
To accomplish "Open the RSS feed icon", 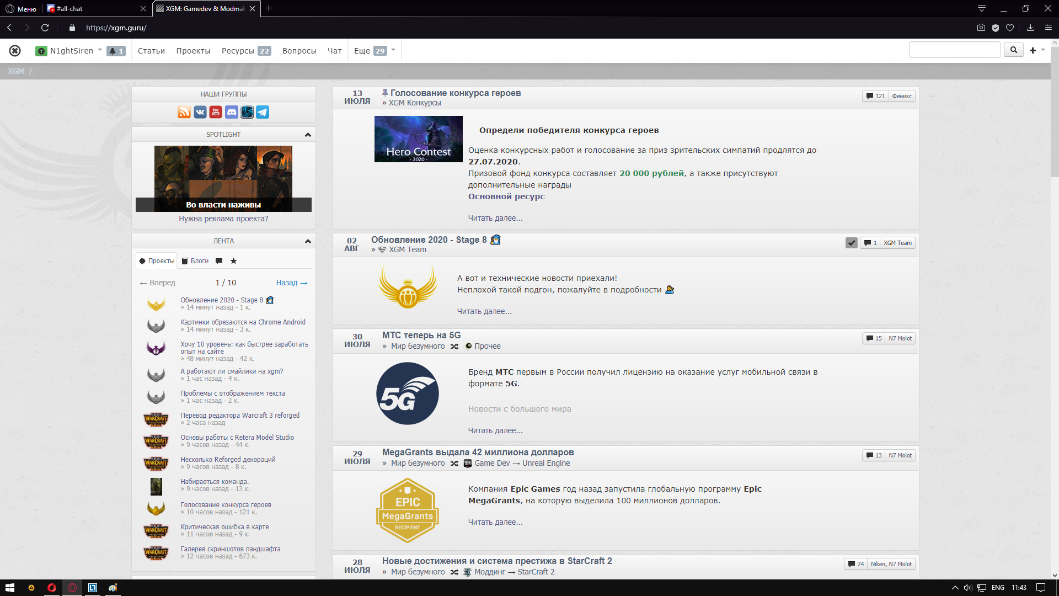I will click(x=184, y=113).
